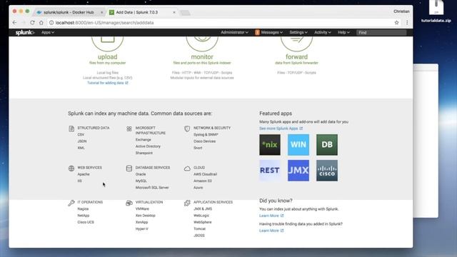The width and height of the screenshot is (457, 257).
Task: Reload the browser page
Action: (x=32, y=22)
